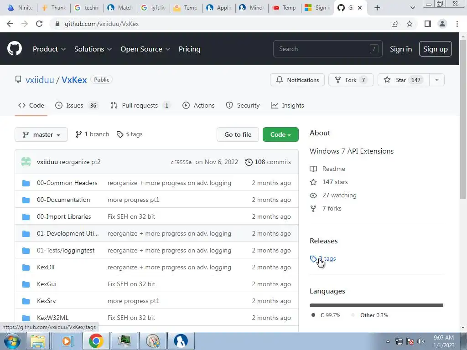Expand the Solutions menu
This screenshot has width=467, height=350.
93,49
